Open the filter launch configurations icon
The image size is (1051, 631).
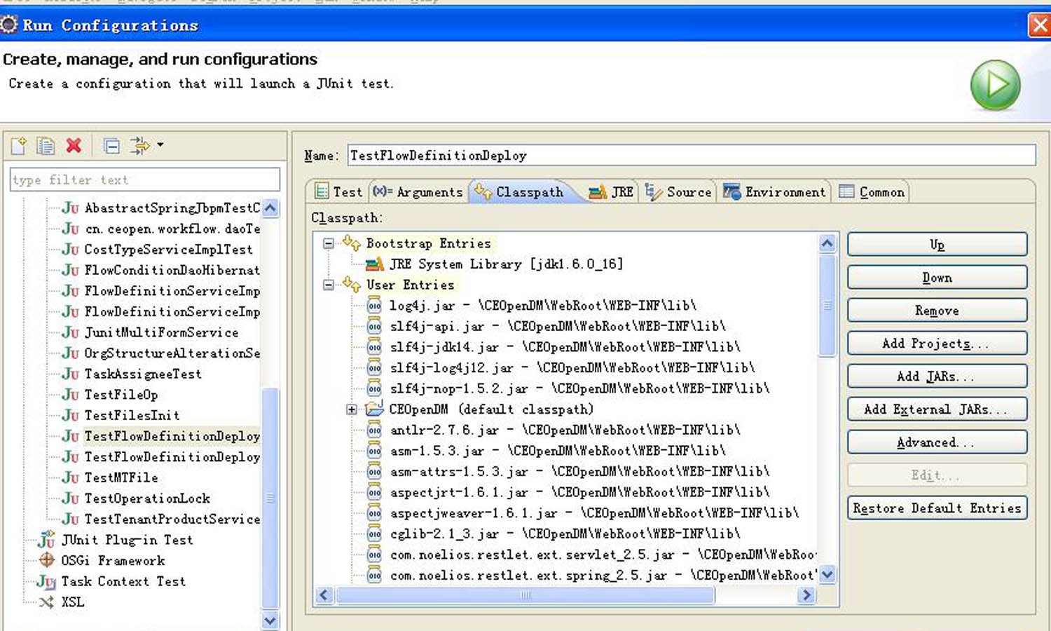tap(139, 146)
